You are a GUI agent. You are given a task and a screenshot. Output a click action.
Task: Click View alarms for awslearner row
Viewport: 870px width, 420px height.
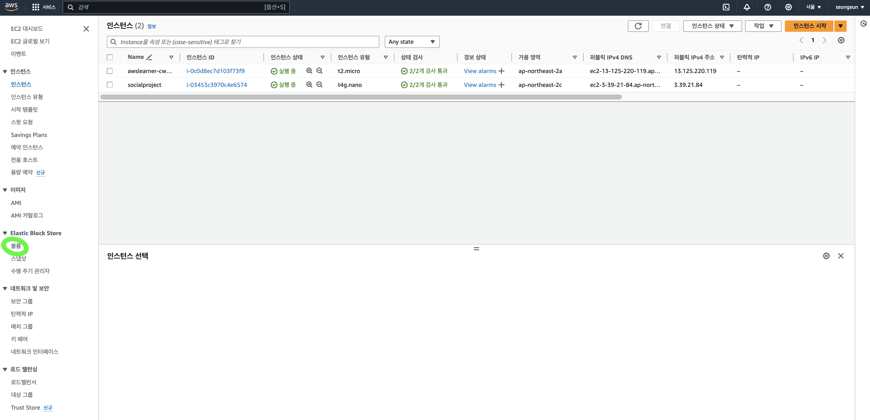coord(480,71)
